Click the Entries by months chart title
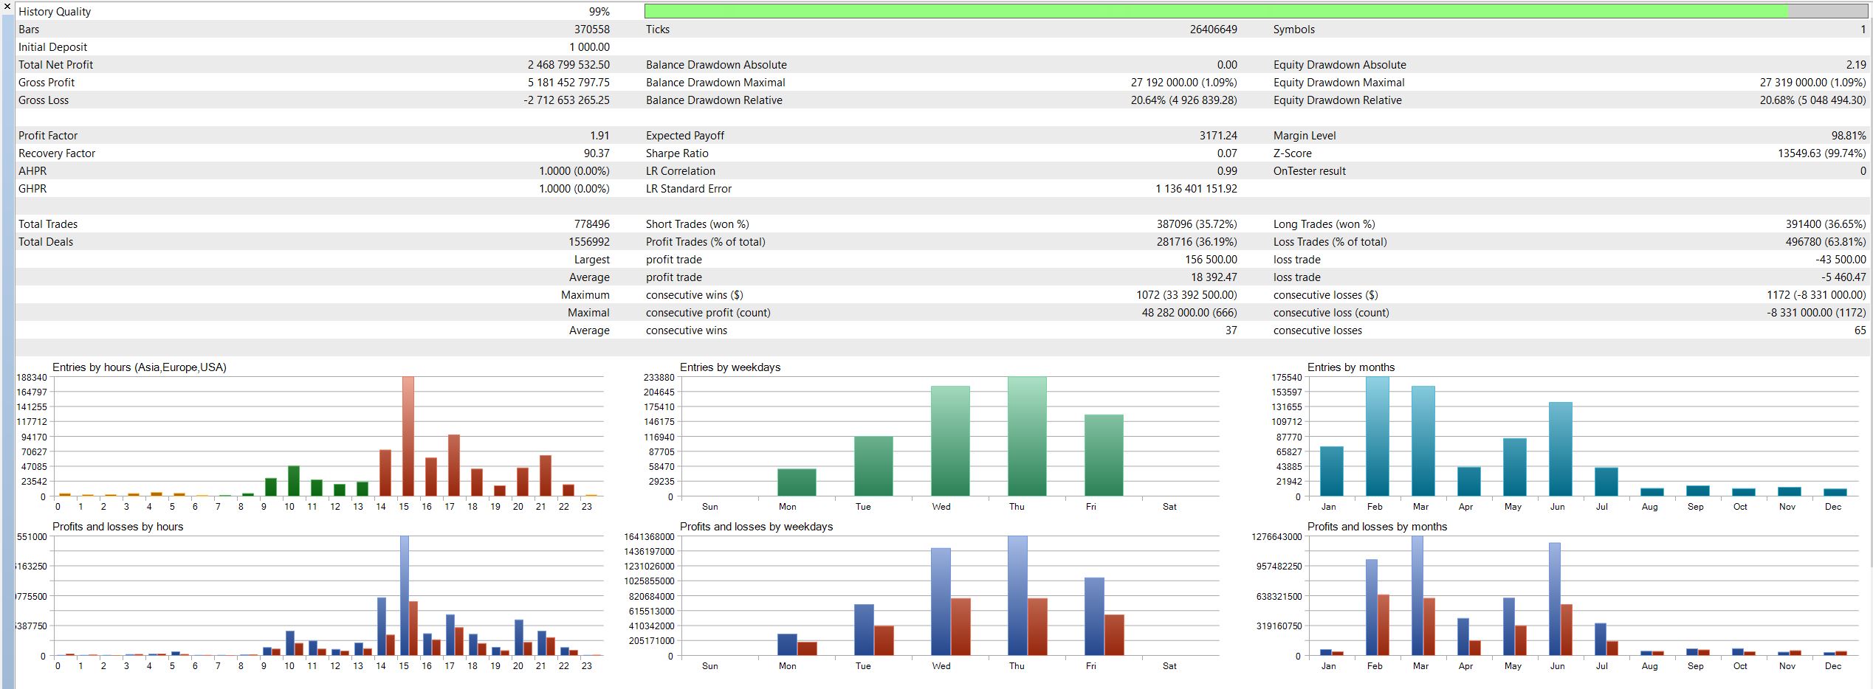 1351,367
